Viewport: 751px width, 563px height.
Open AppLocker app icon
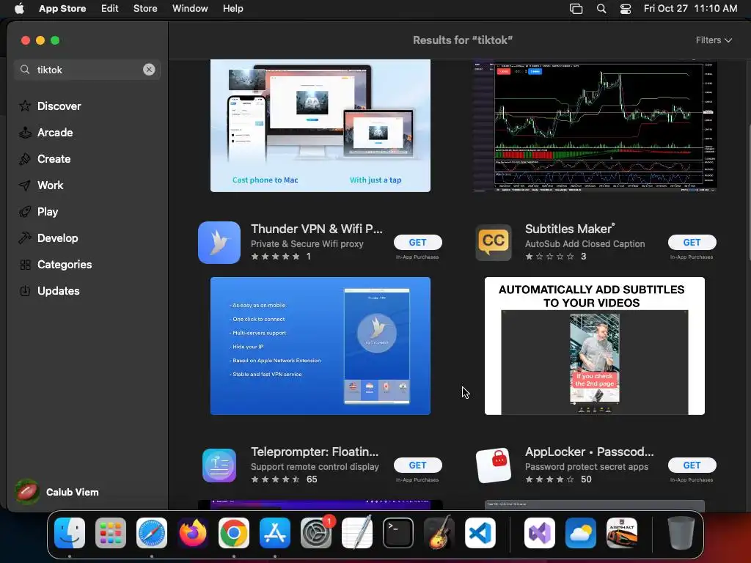click(494, 466)
